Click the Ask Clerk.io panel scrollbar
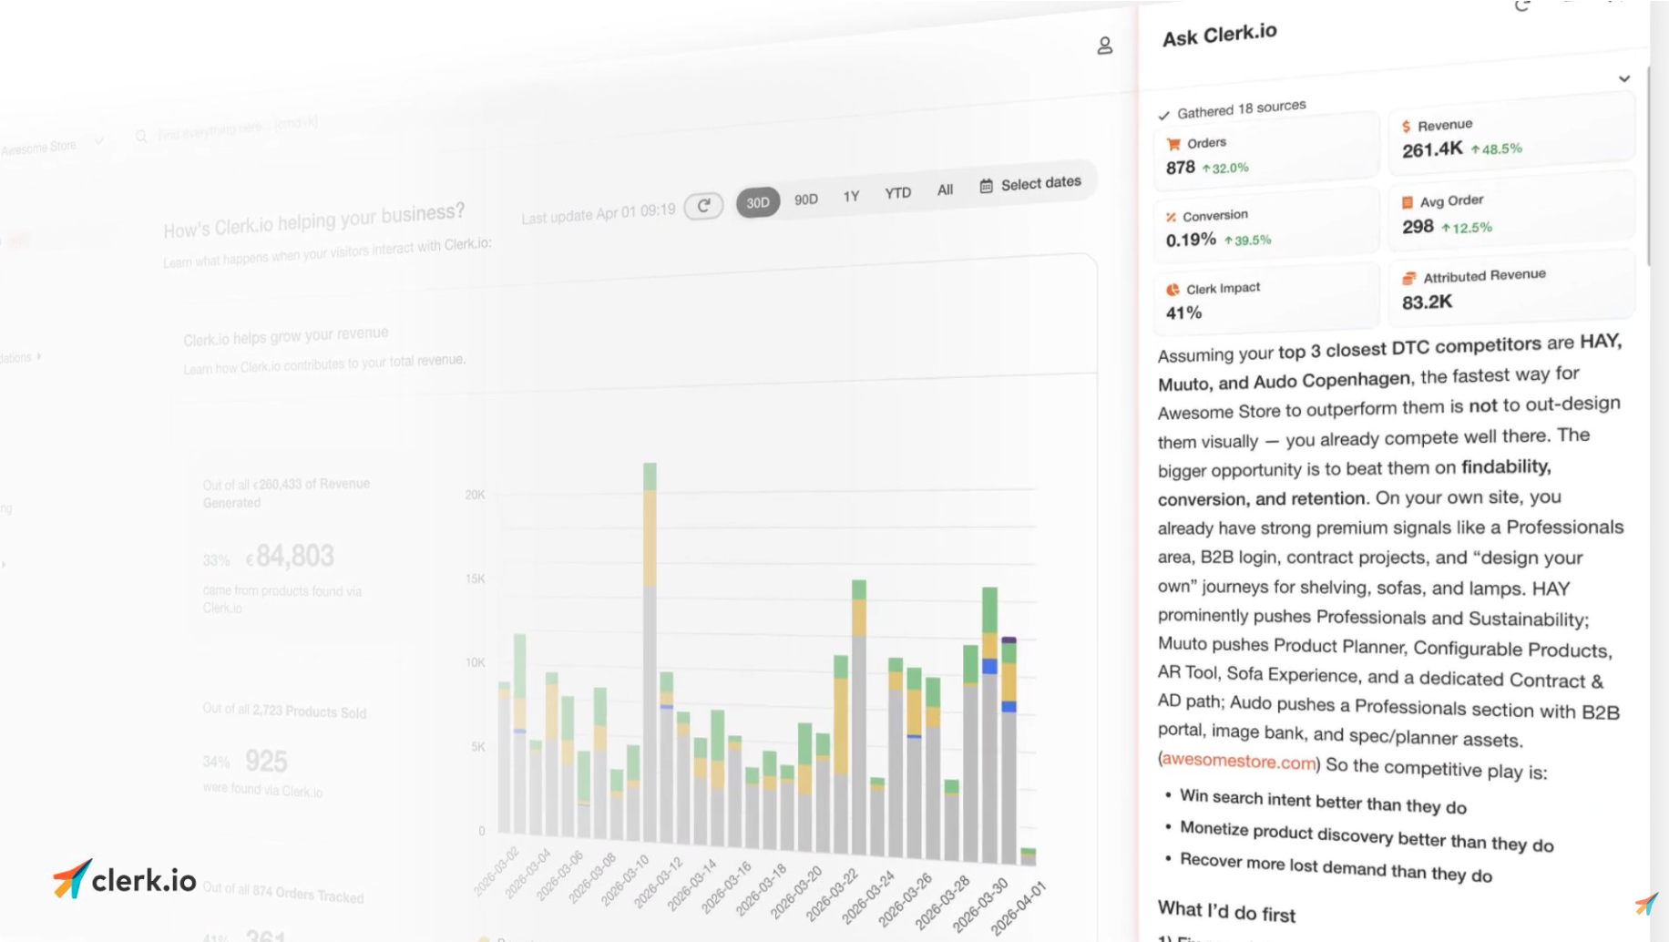The height and width of the screenshot is (942, 1669). (x=1649, y=182)
